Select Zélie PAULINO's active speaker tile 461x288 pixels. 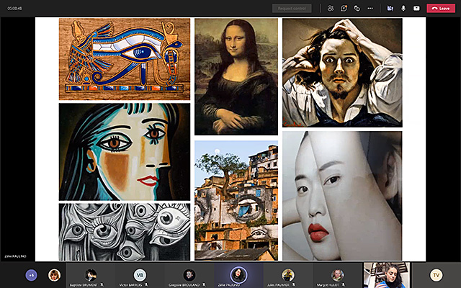pos(238,276)
